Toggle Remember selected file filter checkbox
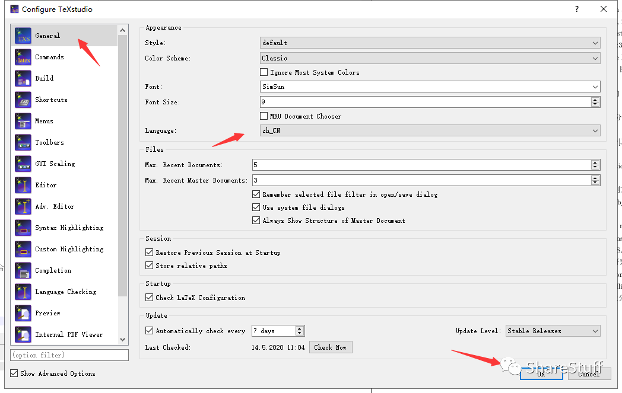Image resolution: width=622 pixels, height=393 pixels. (256, 194)
